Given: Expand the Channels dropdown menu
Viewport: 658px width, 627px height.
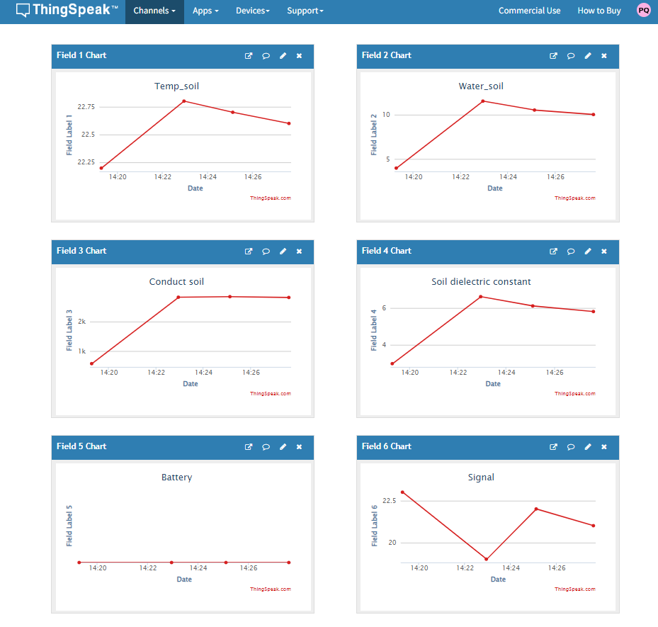Looking at the screenshot, I should pyautogui.click(x=154, y=11).
